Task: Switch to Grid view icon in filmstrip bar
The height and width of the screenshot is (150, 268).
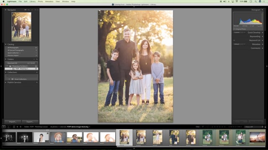Action: point(14,127)
